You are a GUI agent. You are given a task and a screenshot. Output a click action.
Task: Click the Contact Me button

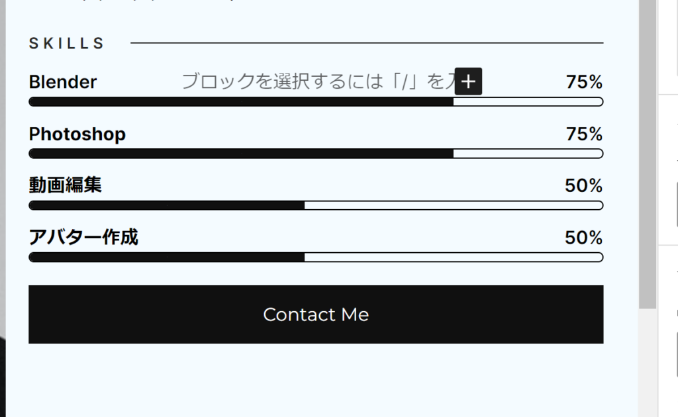316,314
